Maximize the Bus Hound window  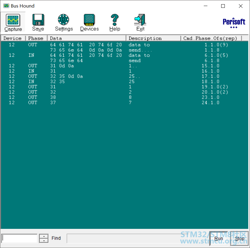point(223,6)
